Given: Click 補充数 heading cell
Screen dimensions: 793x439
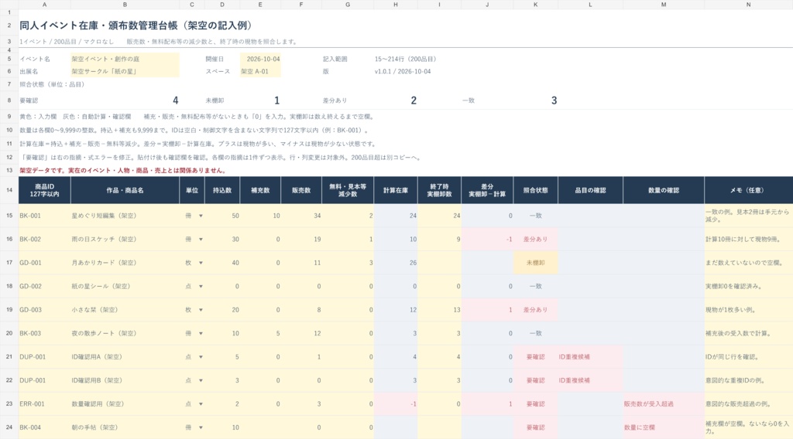Looking at the screenshot, I should [x=260, y=190].
